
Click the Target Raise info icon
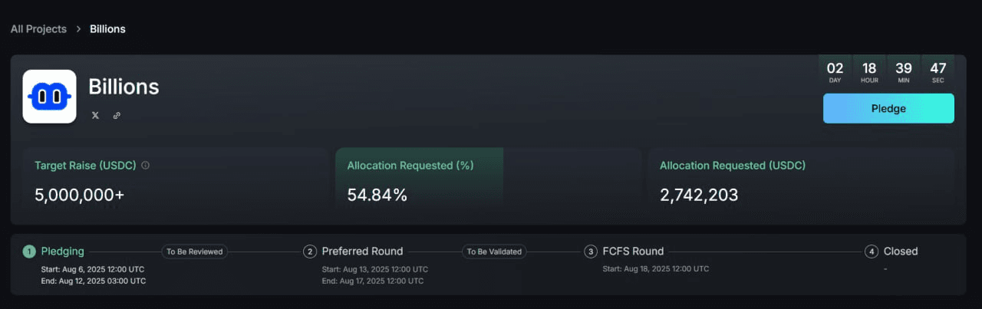click(146, 165)
